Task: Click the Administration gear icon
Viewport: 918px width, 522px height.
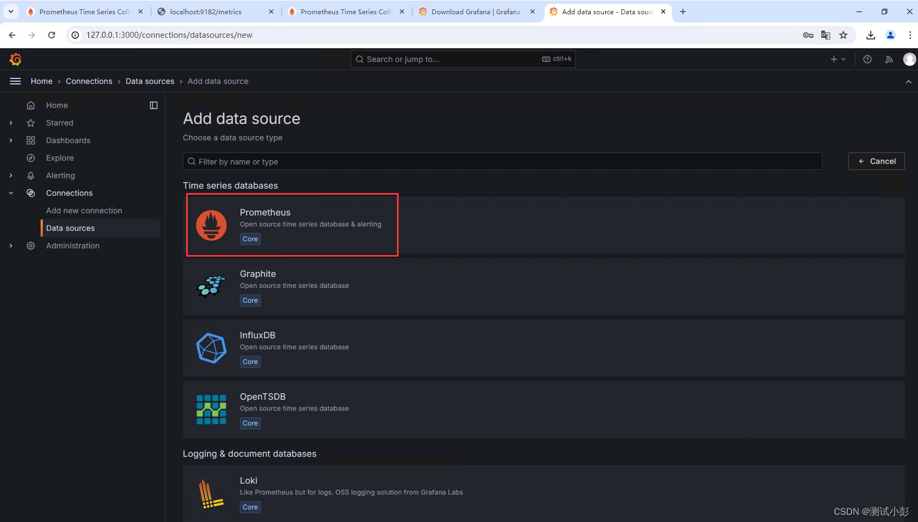Action: click(x=31, y=246)
